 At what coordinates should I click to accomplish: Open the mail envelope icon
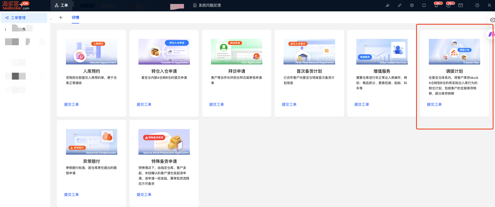click(461, 5)
